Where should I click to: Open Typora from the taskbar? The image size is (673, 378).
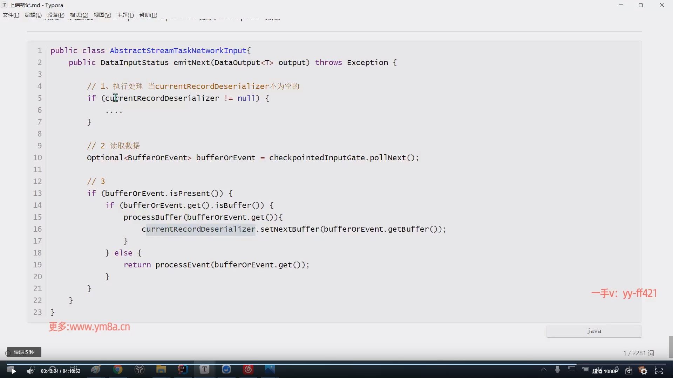(205, 370)
